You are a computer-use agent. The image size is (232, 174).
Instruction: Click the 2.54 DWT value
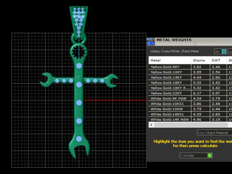click(x=216, y=72)
